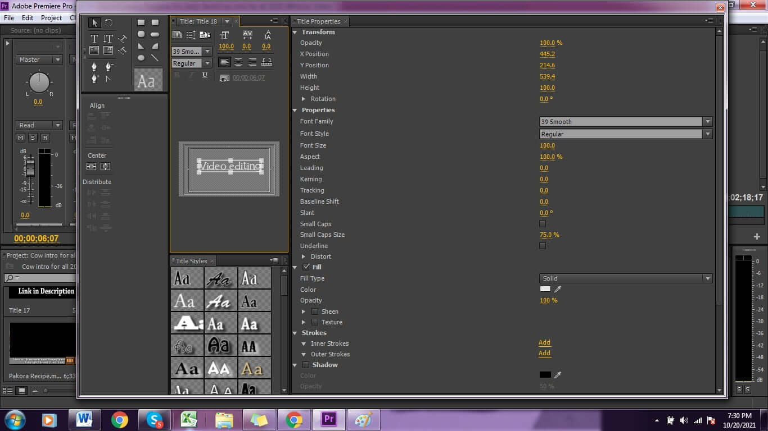The height and width of the screenshot is (431, 768).
Task: Enable the Shadow checkbox
Action: 306,365
